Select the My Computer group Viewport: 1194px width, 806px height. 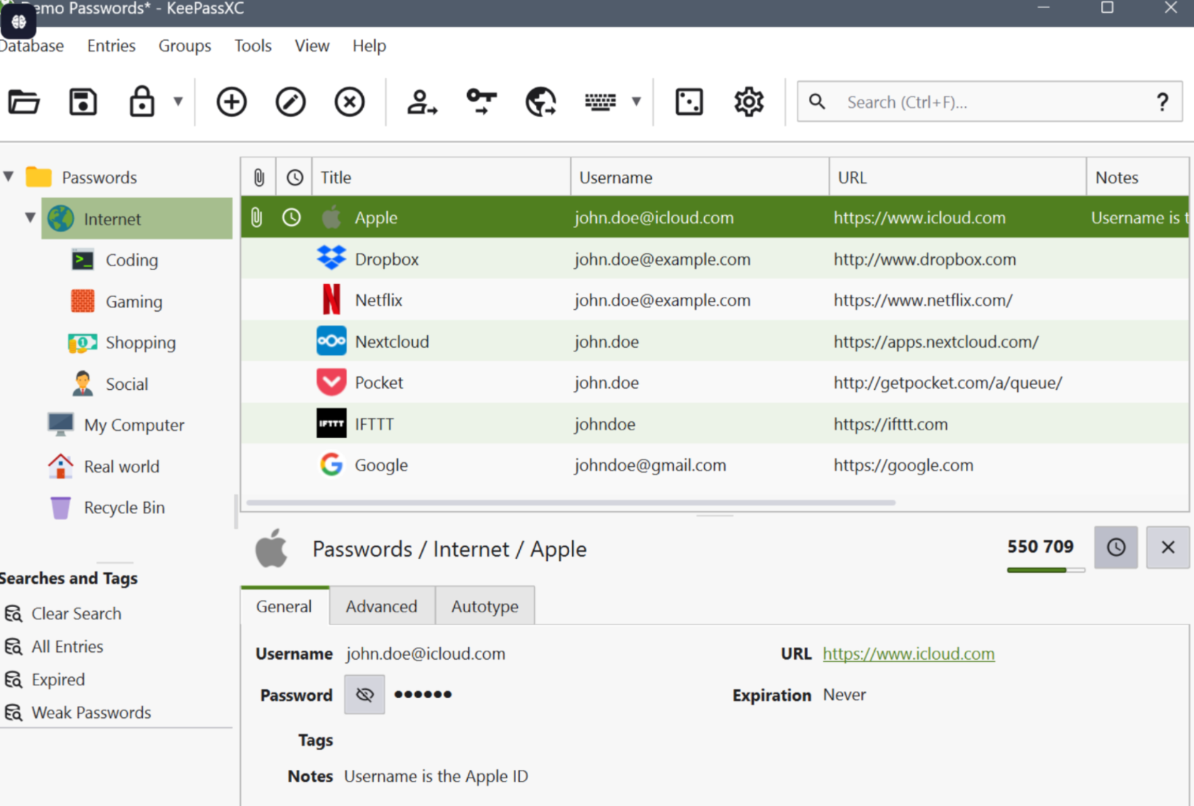pos(134,425)
